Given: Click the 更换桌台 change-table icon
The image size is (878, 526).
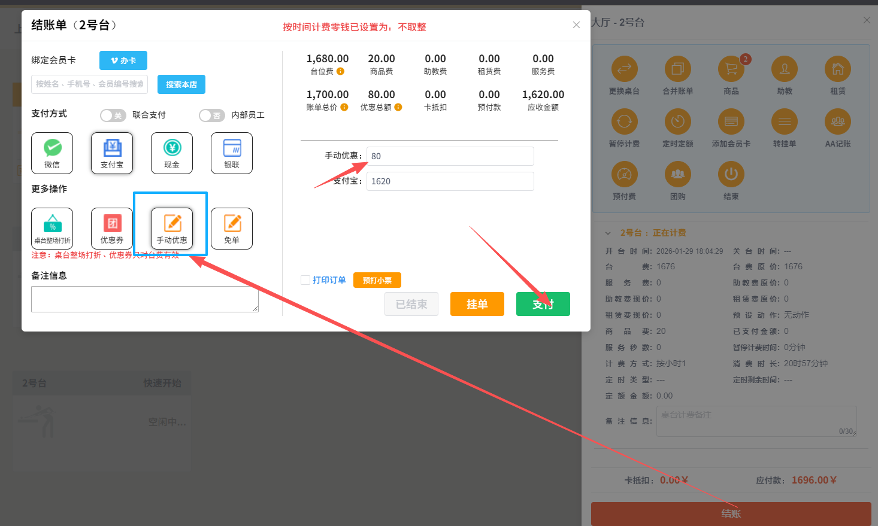Looking at the screenshot, I should (x=625, y=69).
